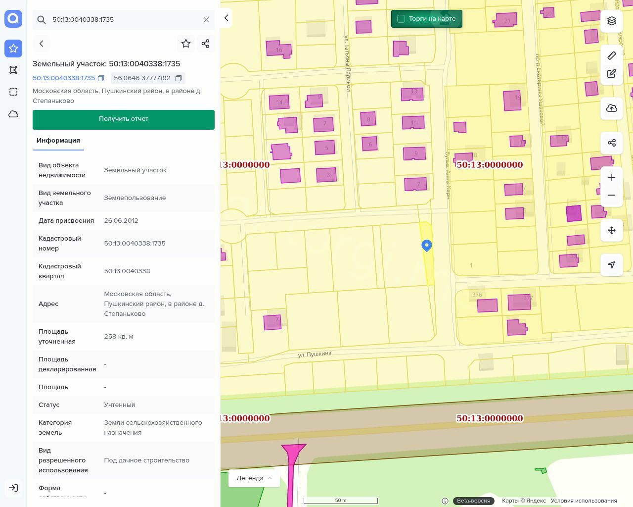The width and height of the screenshot is (633, 507).
Task: Copy the cadastral number to clipboard
Action: point(101,78)
